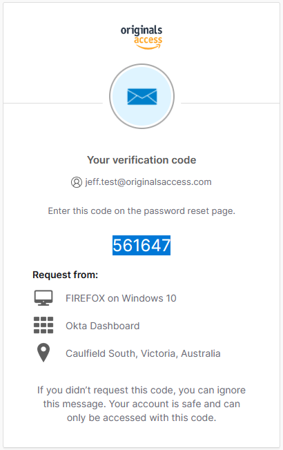Click the Okta Dashboard label
Screen dimensions: 283x450
coord(102,326)
